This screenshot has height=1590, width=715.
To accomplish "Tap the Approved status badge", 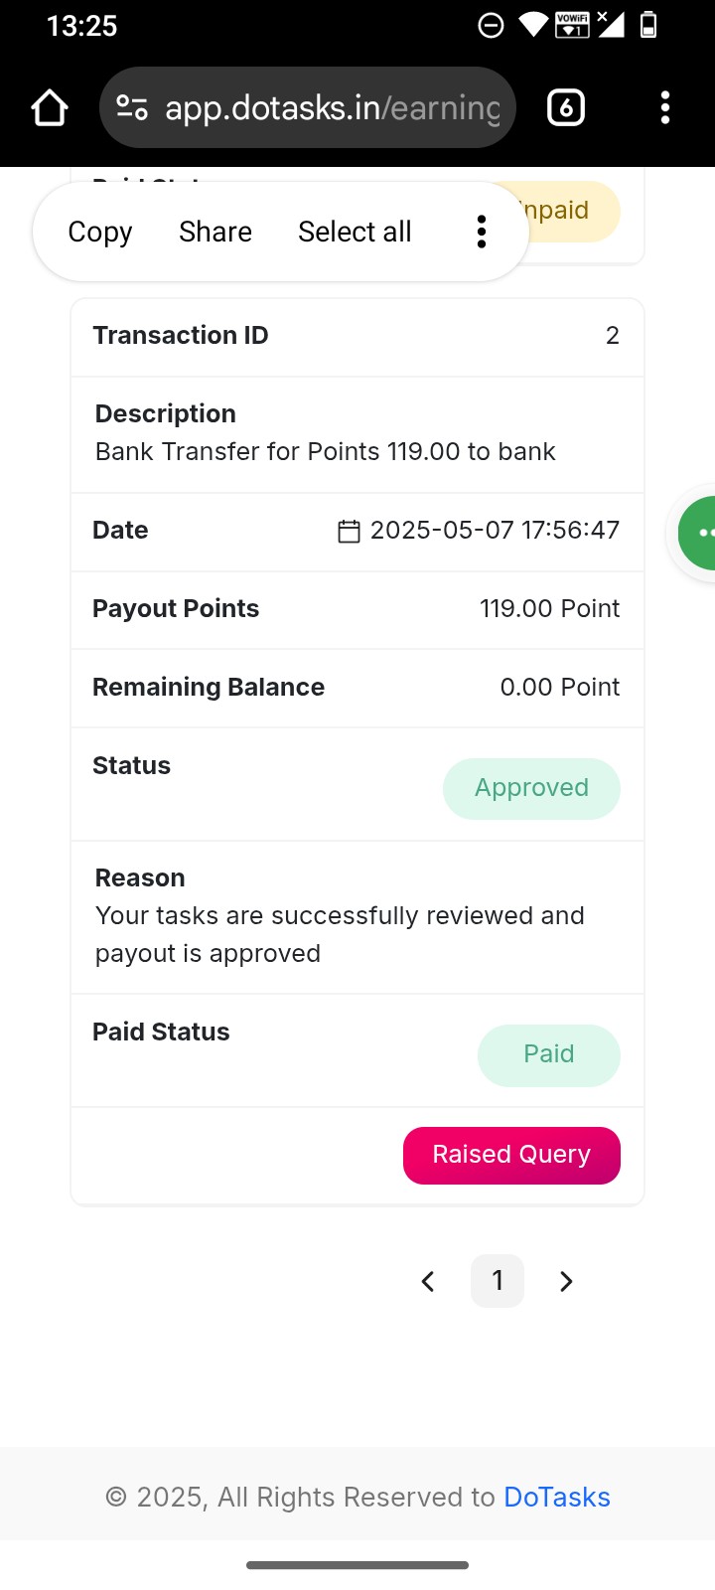I will [x=531, y=789].
